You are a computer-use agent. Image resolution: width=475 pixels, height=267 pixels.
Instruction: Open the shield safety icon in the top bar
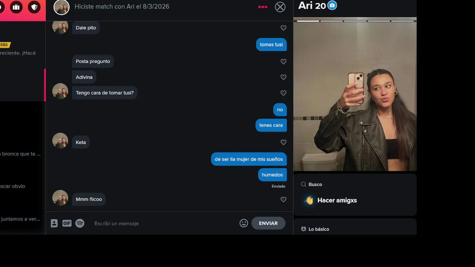click(x=34, y=7)
